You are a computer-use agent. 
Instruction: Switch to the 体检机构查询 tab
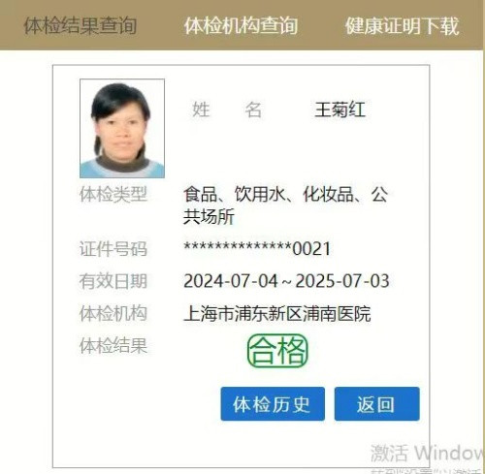point(241,26)
